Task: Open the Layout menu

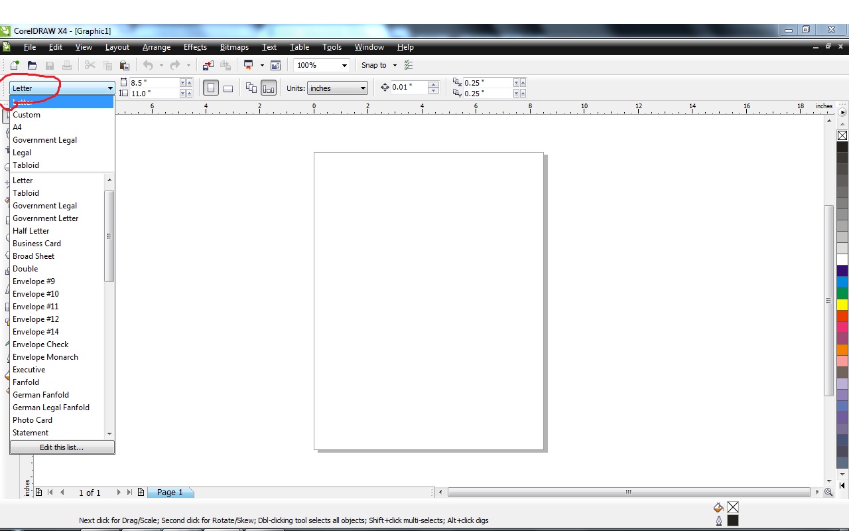Action: tap(117, 47)
